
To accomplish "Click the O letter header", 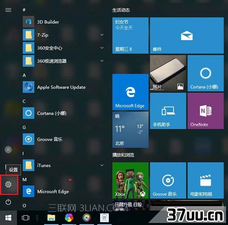I will pyautogui.click(x=24, y=205).
